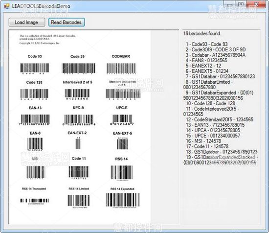
Task: Click result '4 - EAN8 - 01234565'
Action: 206,60
